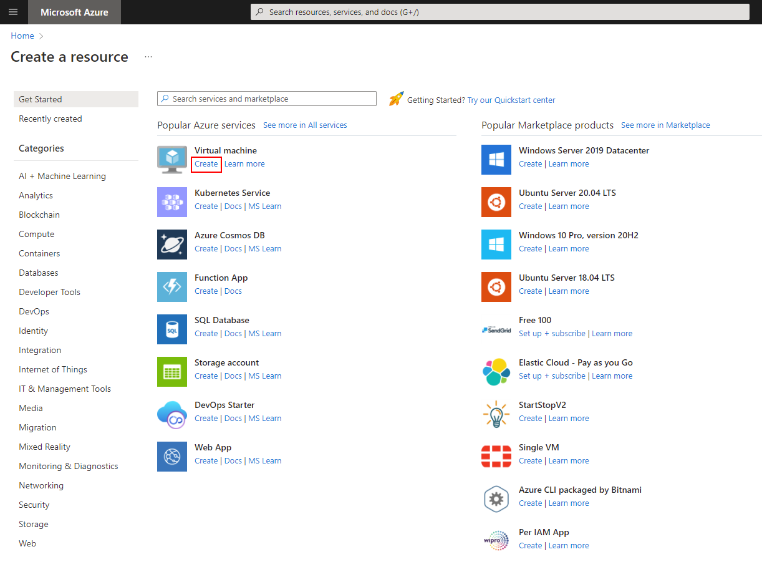Click See more in All services

[x=305, y=125]
